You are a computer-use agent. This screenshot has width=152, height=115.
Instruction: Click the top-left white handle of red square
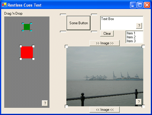click(x=21, y=46)
